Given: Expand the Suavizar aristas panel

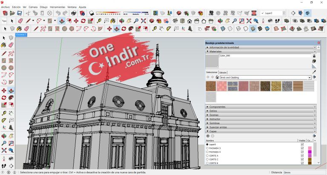Looking at the screenshot, I should pyautogui.click(x=261, y=127).
